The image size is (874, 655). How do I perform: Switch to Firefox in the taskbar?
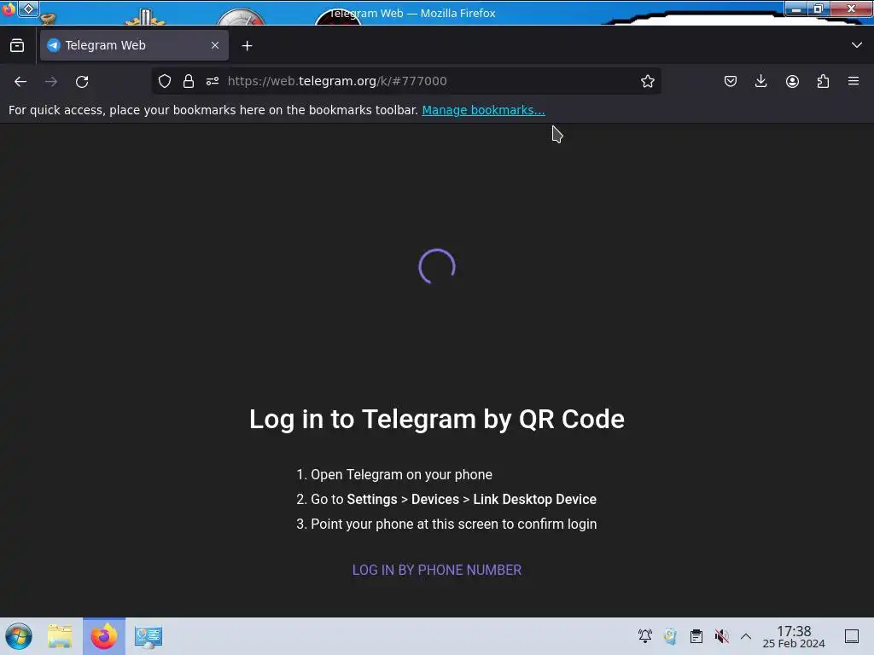click(x=104, y=636)
